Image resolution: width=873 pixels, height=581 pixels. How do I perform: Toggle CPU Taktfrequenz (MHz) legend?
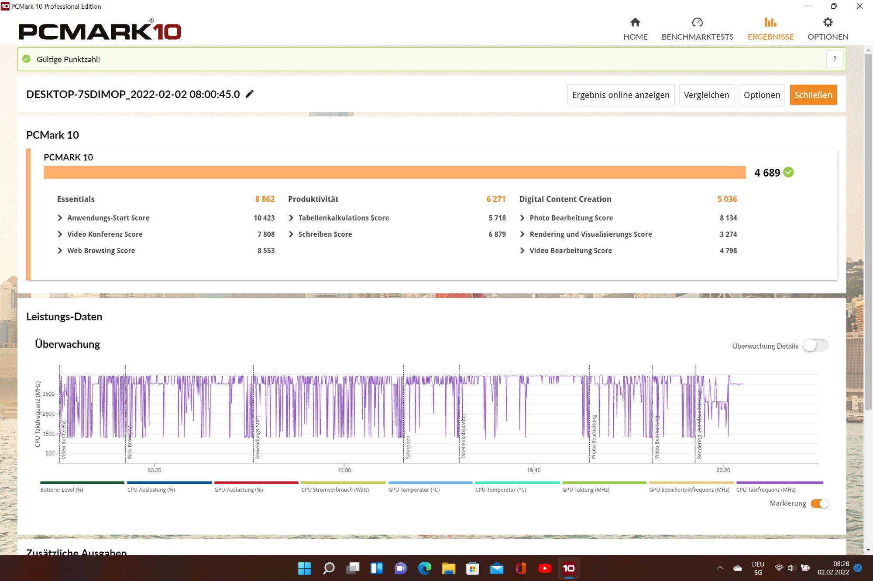point(780,486)
